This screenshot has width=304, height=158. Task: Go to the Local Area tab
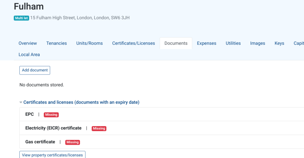click(29, 55)
